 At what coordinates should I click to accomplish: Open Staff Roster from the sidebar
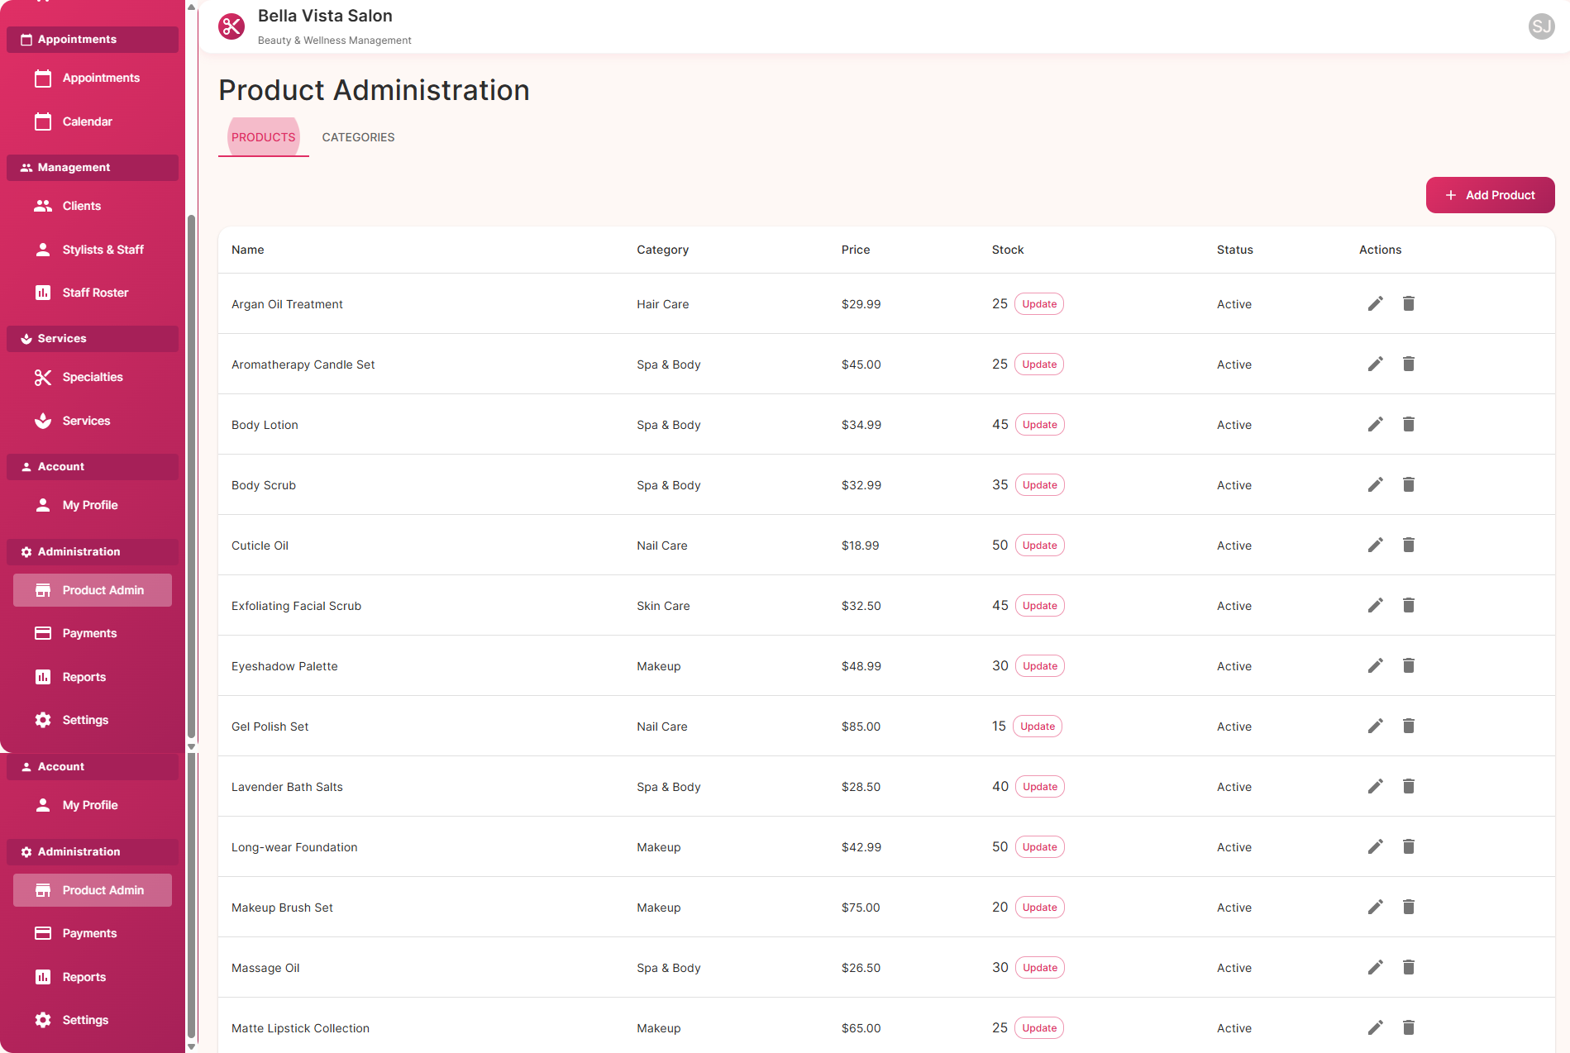click(95, 293)
